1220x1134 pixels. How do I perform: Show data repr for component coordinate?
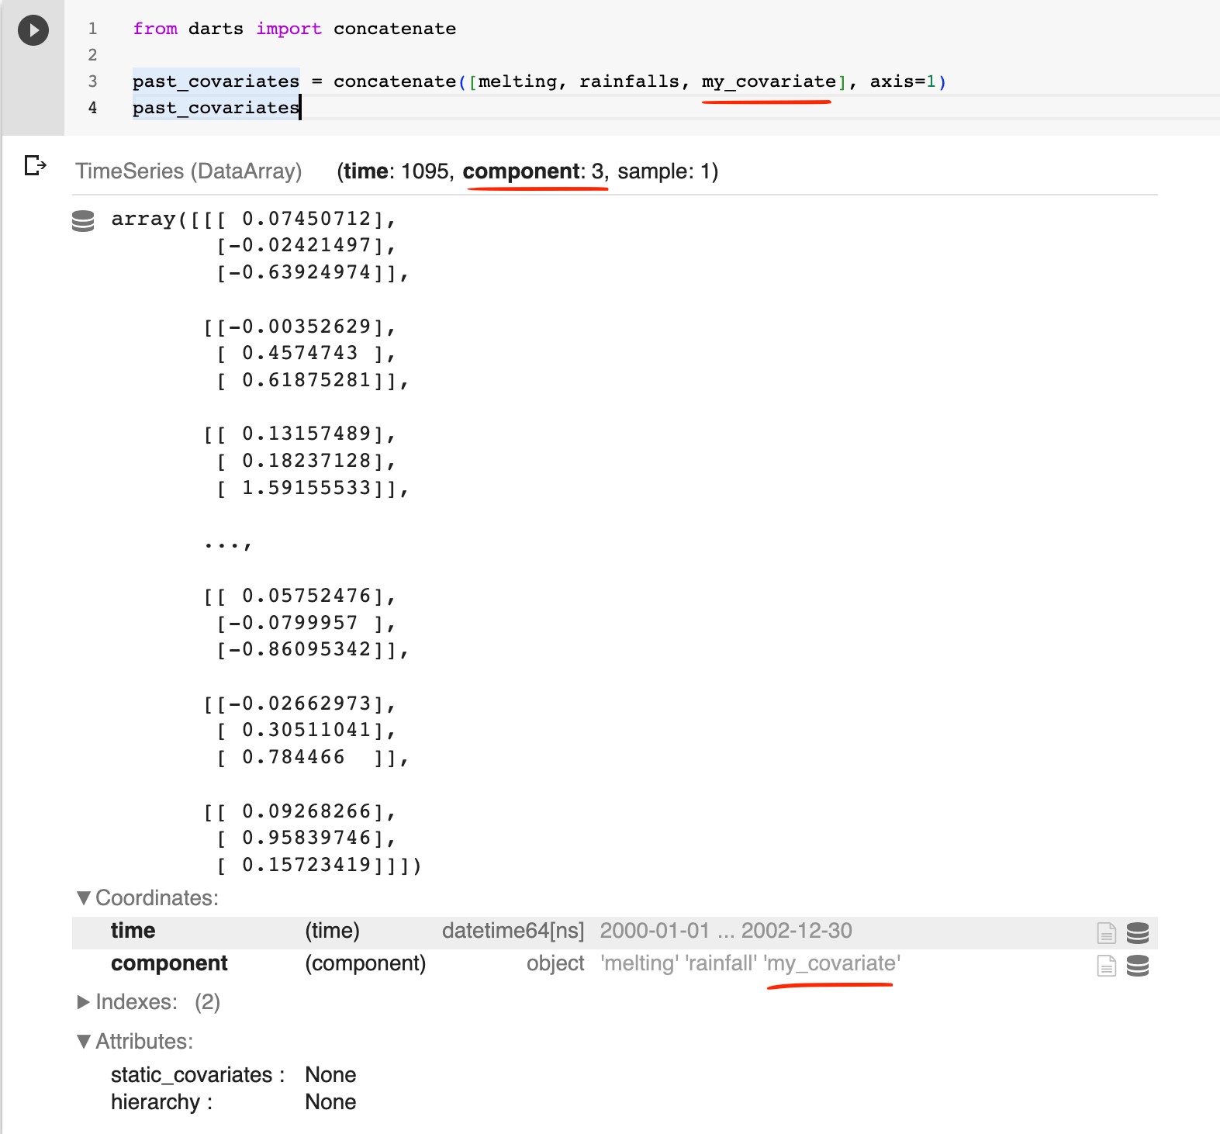1138,965
